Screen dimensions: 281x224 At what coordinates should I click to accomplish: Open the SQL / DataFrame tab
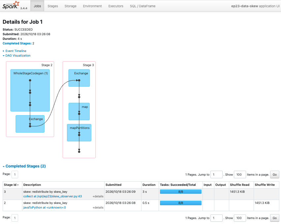[143, 6]
